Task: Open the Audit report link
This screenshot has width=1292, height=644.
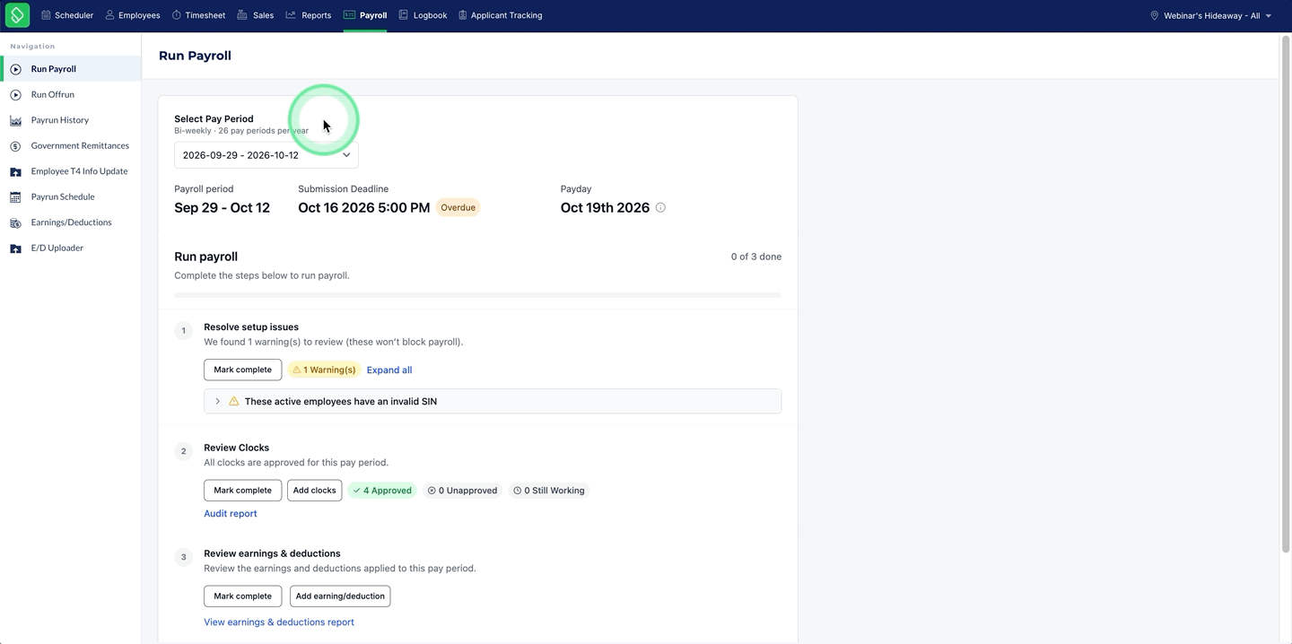Action: 231,514
